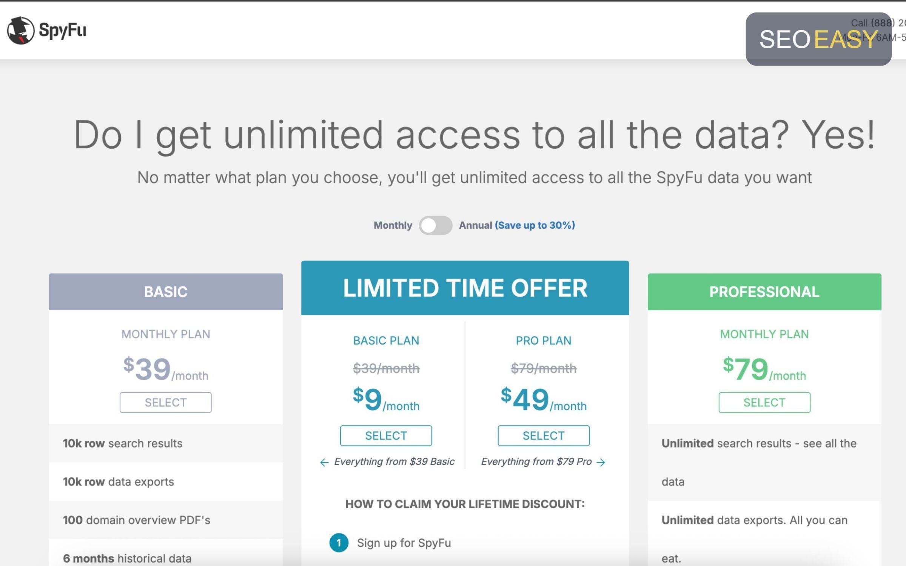Click the Call (888) phone number

tap(878, 23)
